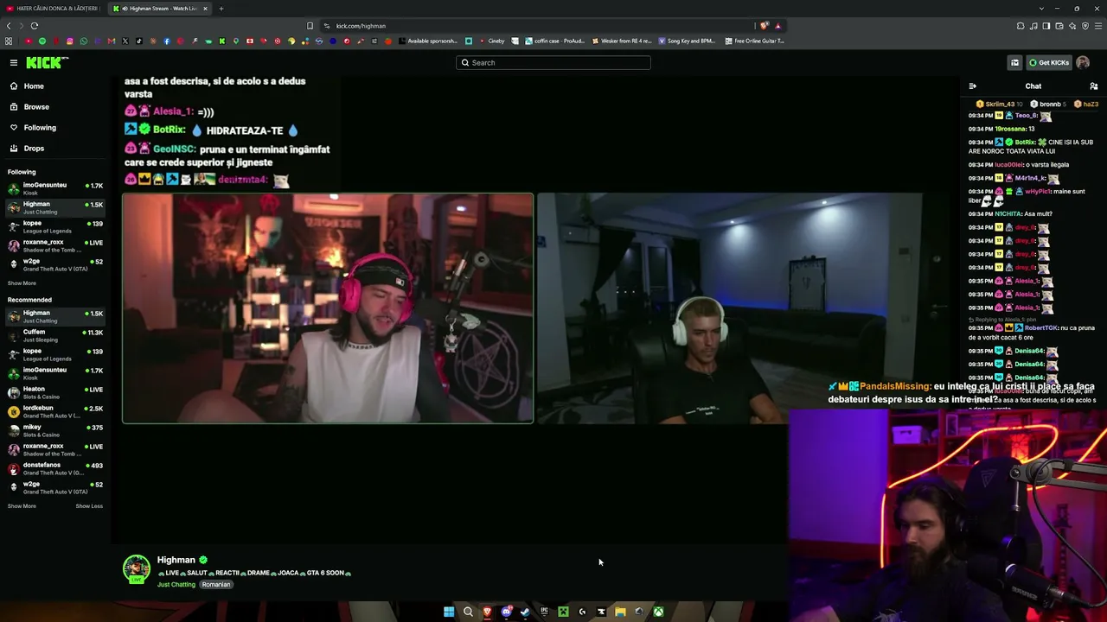The width and height of the screenshot is (1107, 622).
Task: Open Heaton recommended channel
Action: (54, 392)
